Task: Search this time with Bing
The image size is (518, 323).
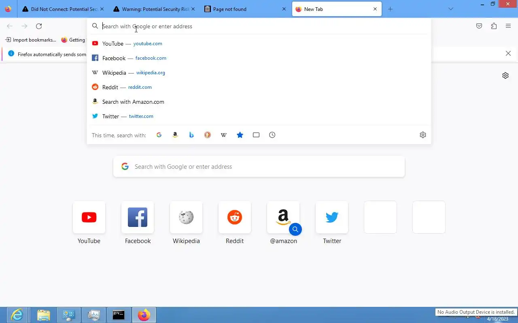Action: pos(191,135)
